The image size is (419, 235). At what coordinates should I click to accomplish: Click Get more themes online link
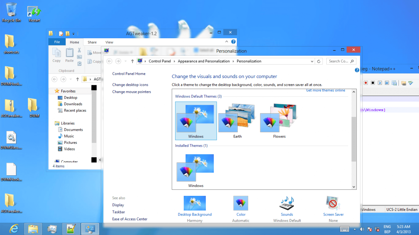(326, 91)
